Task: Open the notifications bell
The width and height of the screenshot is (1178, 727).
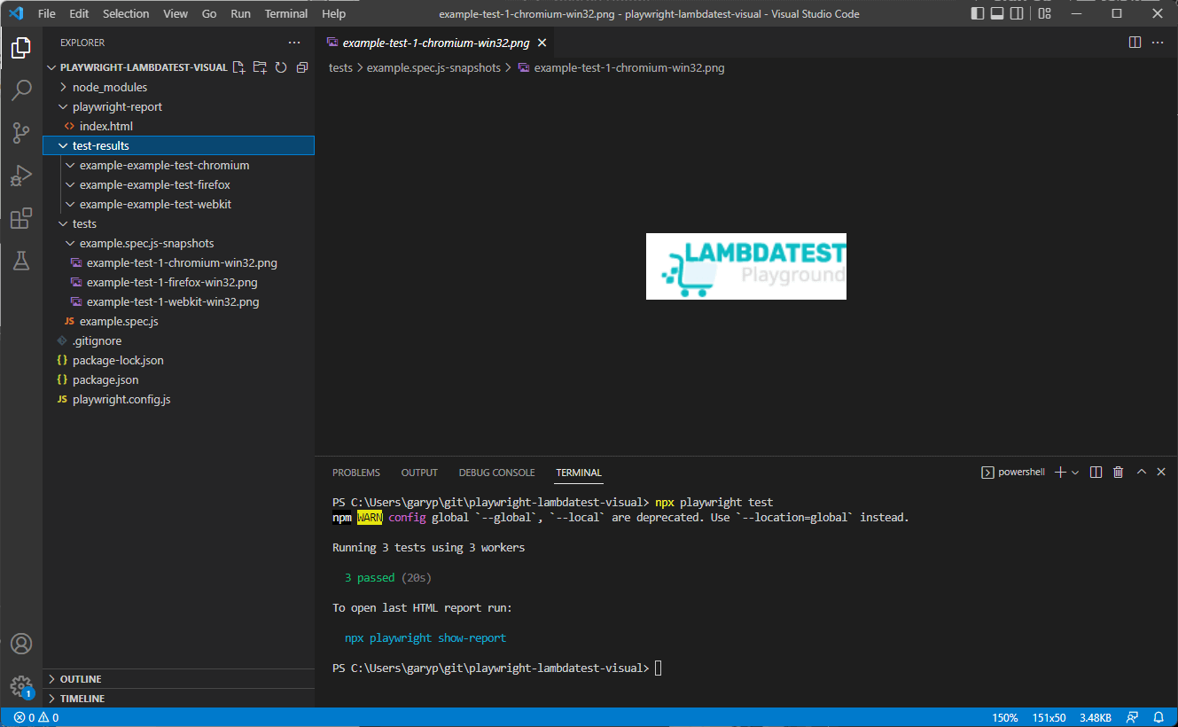Action: (1158, 717)
